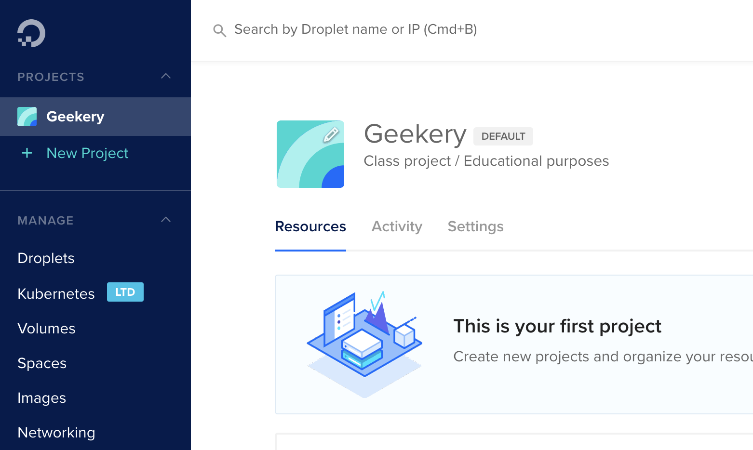
Task: Navigate to Spaces
Action: tap(42, 363)
